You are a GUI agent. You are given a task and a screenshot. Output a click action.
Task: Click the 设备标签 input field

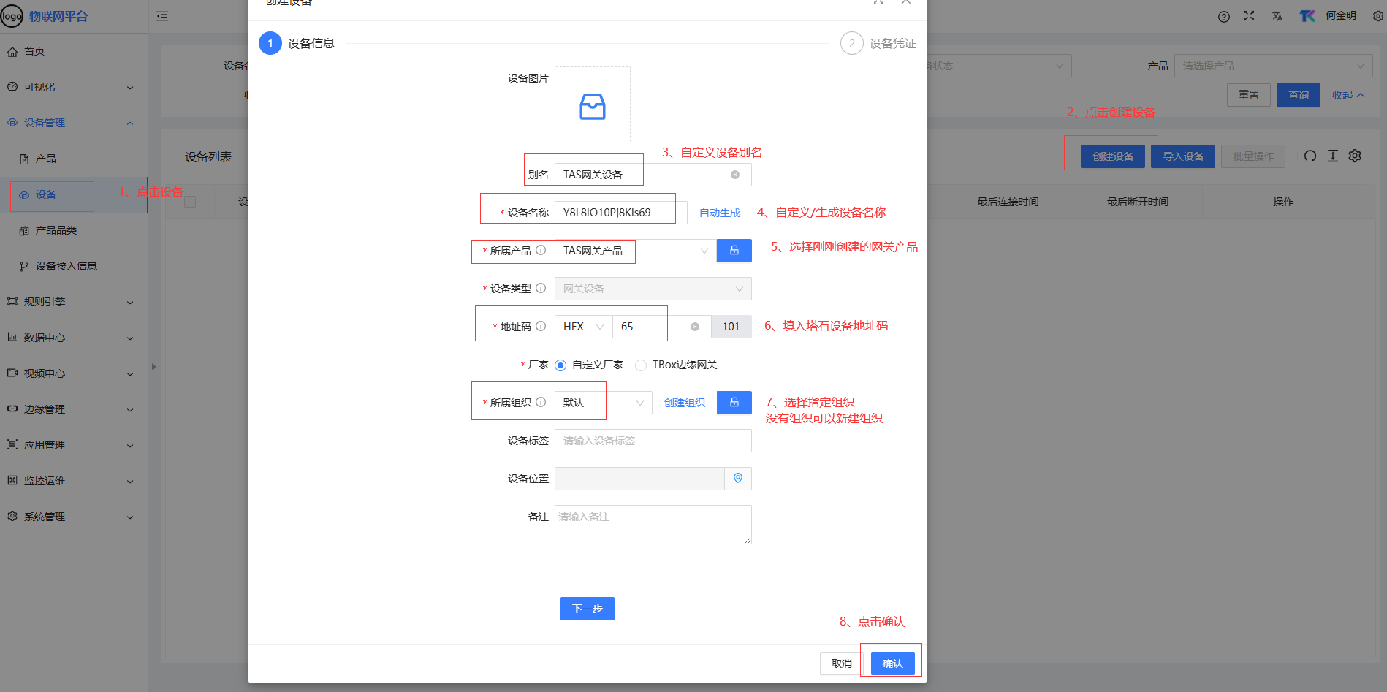pyautogui.click(x=652, y=441)
